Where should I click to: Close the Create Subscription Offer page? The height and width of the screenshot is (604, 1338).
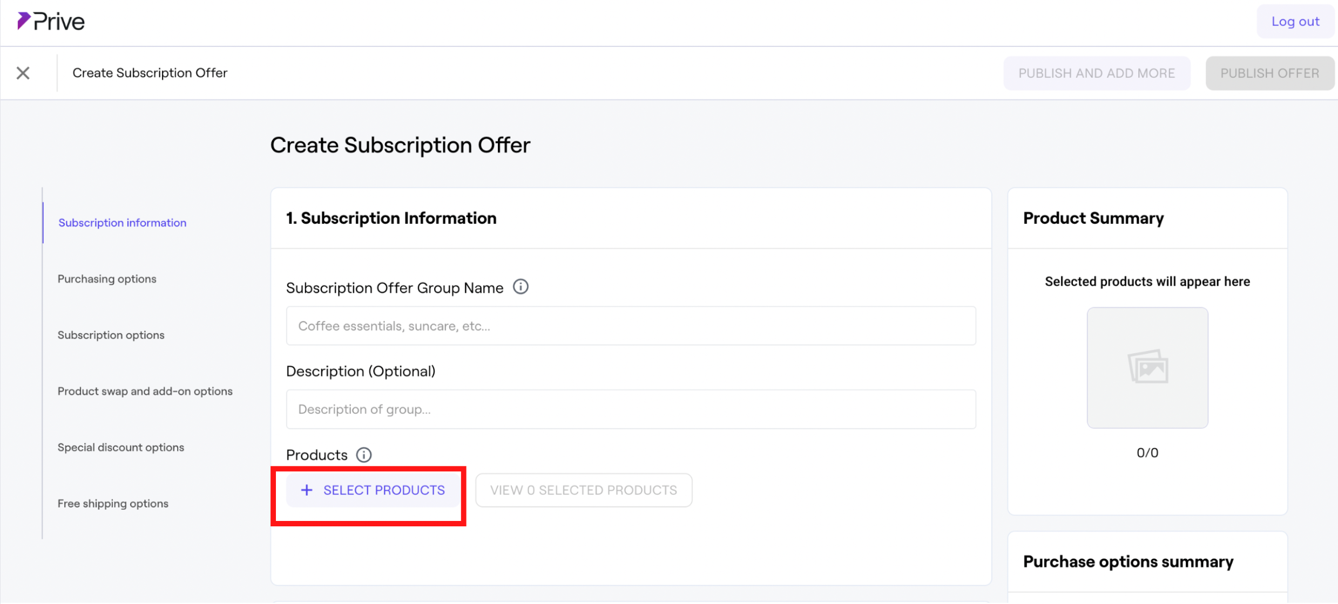[23, 73]
